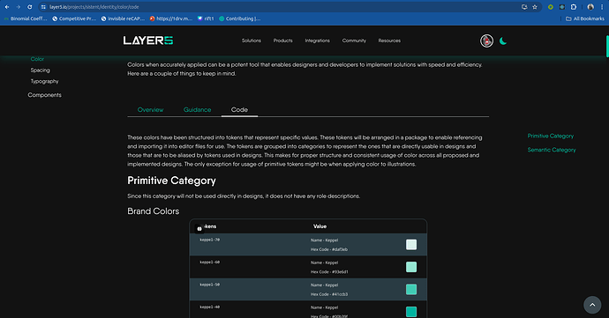This screenshot has height=318, width=609.
Task: Click the browser forward arrow
Action: click(x=19, y=7)
